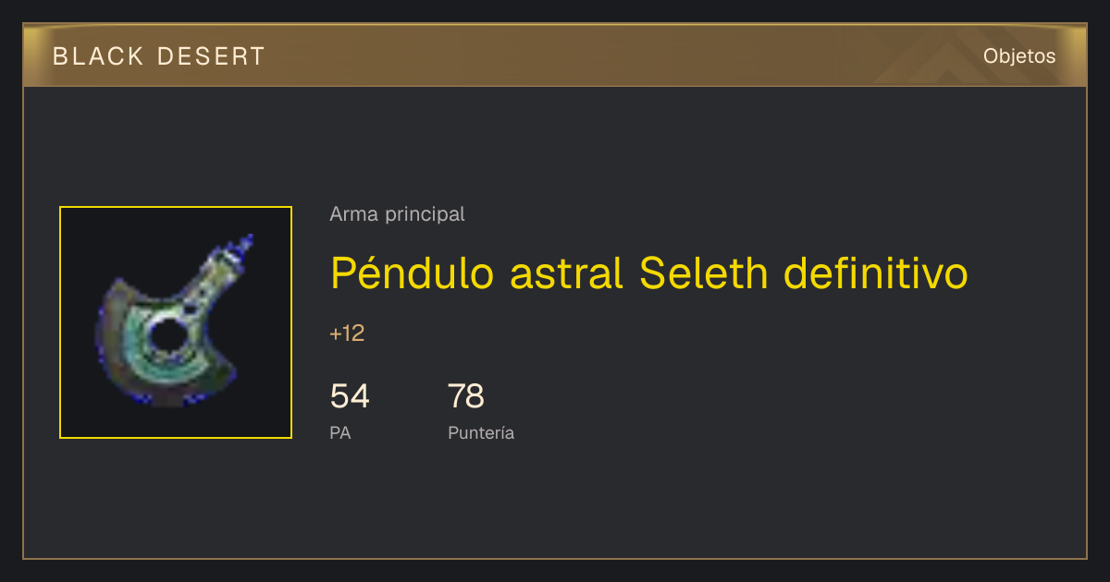Click the word Seleth in the title
Viewport: 1110px width, 582px height.
[x=704, y=273]
